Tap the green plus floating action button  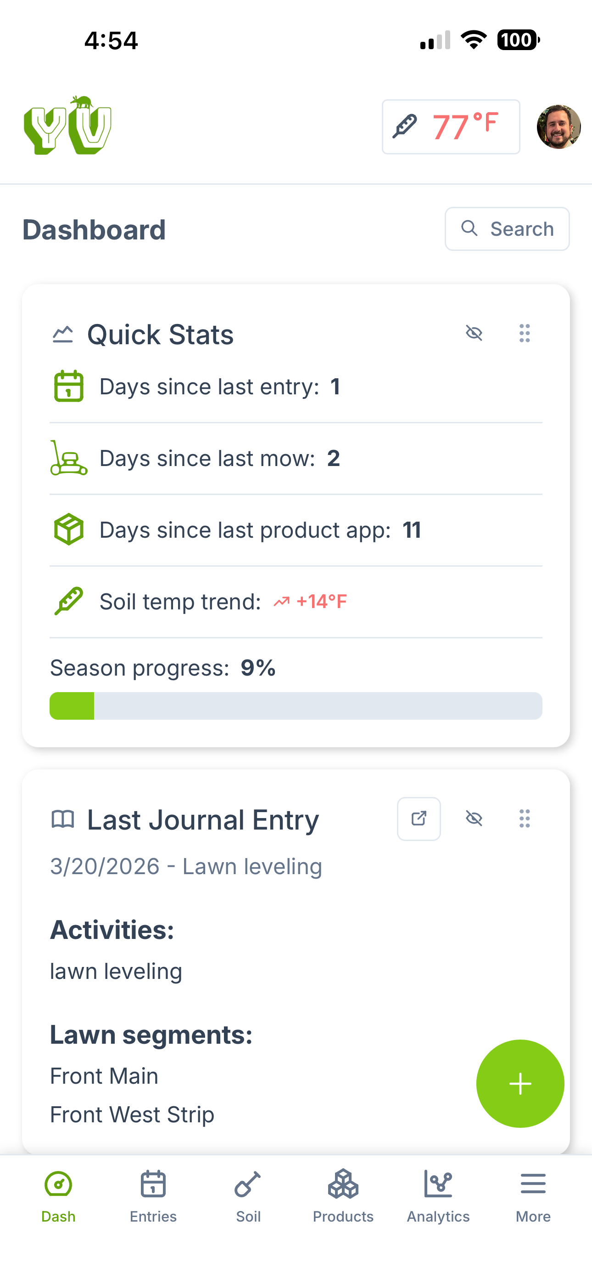[x=520, y=1083]
